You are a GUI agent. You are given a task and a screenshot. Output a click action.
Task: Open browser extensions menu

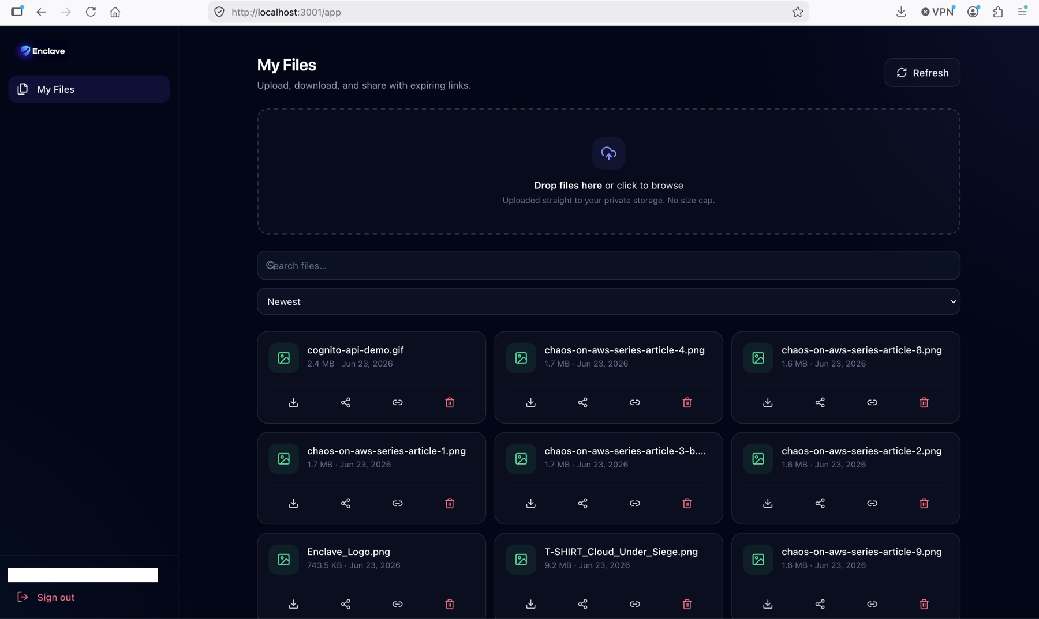tap(997, 12)
